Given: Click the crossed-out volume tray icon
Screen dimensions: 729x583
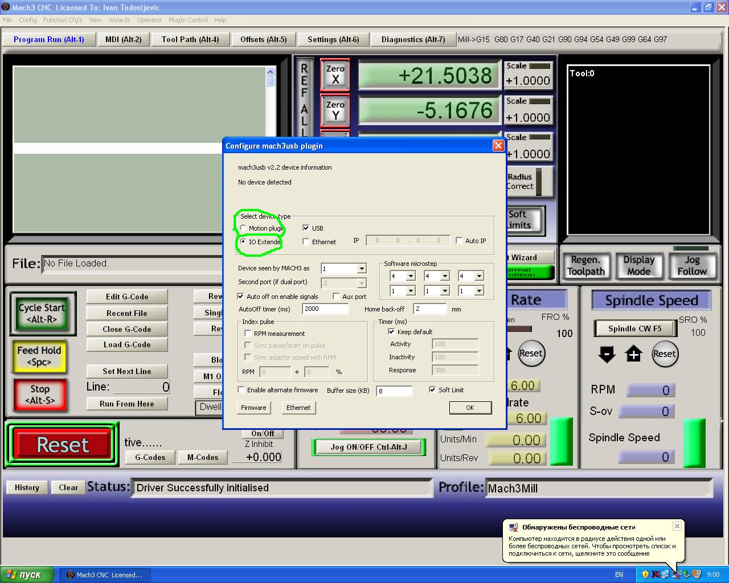Looking at the screenshot, I should pyautogui.click(x=656, y=574).
